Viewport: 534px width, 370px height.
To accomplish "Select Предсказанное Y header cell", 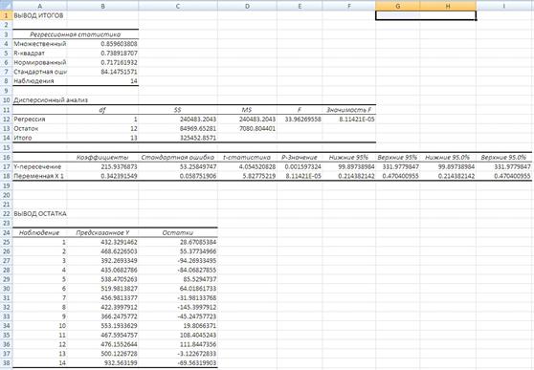I will pyautogui.click(x=102, y=233).
